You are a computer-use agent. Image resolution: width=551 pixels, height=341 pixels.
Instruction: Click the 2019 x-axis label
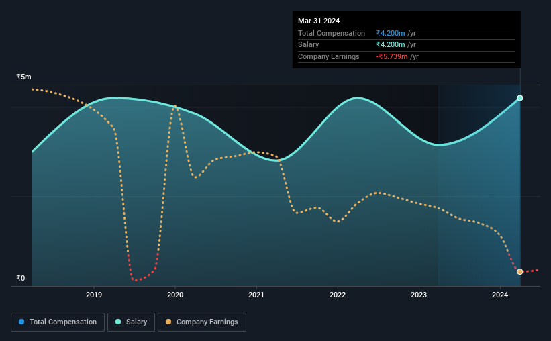(x=94, y=295)
